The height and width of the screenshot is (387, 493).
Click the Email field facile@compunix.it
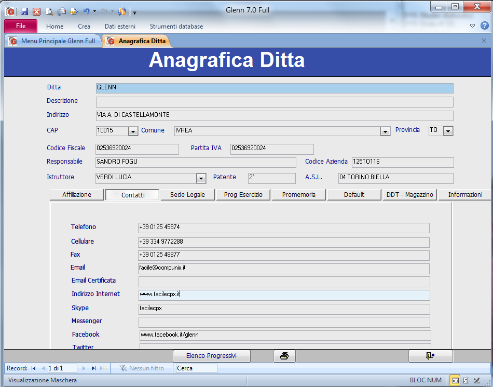(284, 269)
